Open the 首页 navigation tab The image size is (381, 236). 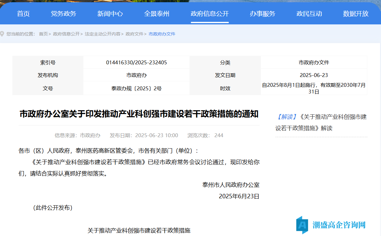point(23,14)
